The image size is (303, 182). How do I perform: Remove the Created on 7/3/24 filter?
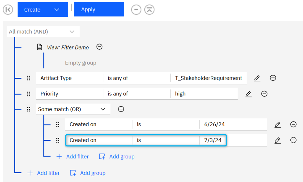click(x=293, y=140)
